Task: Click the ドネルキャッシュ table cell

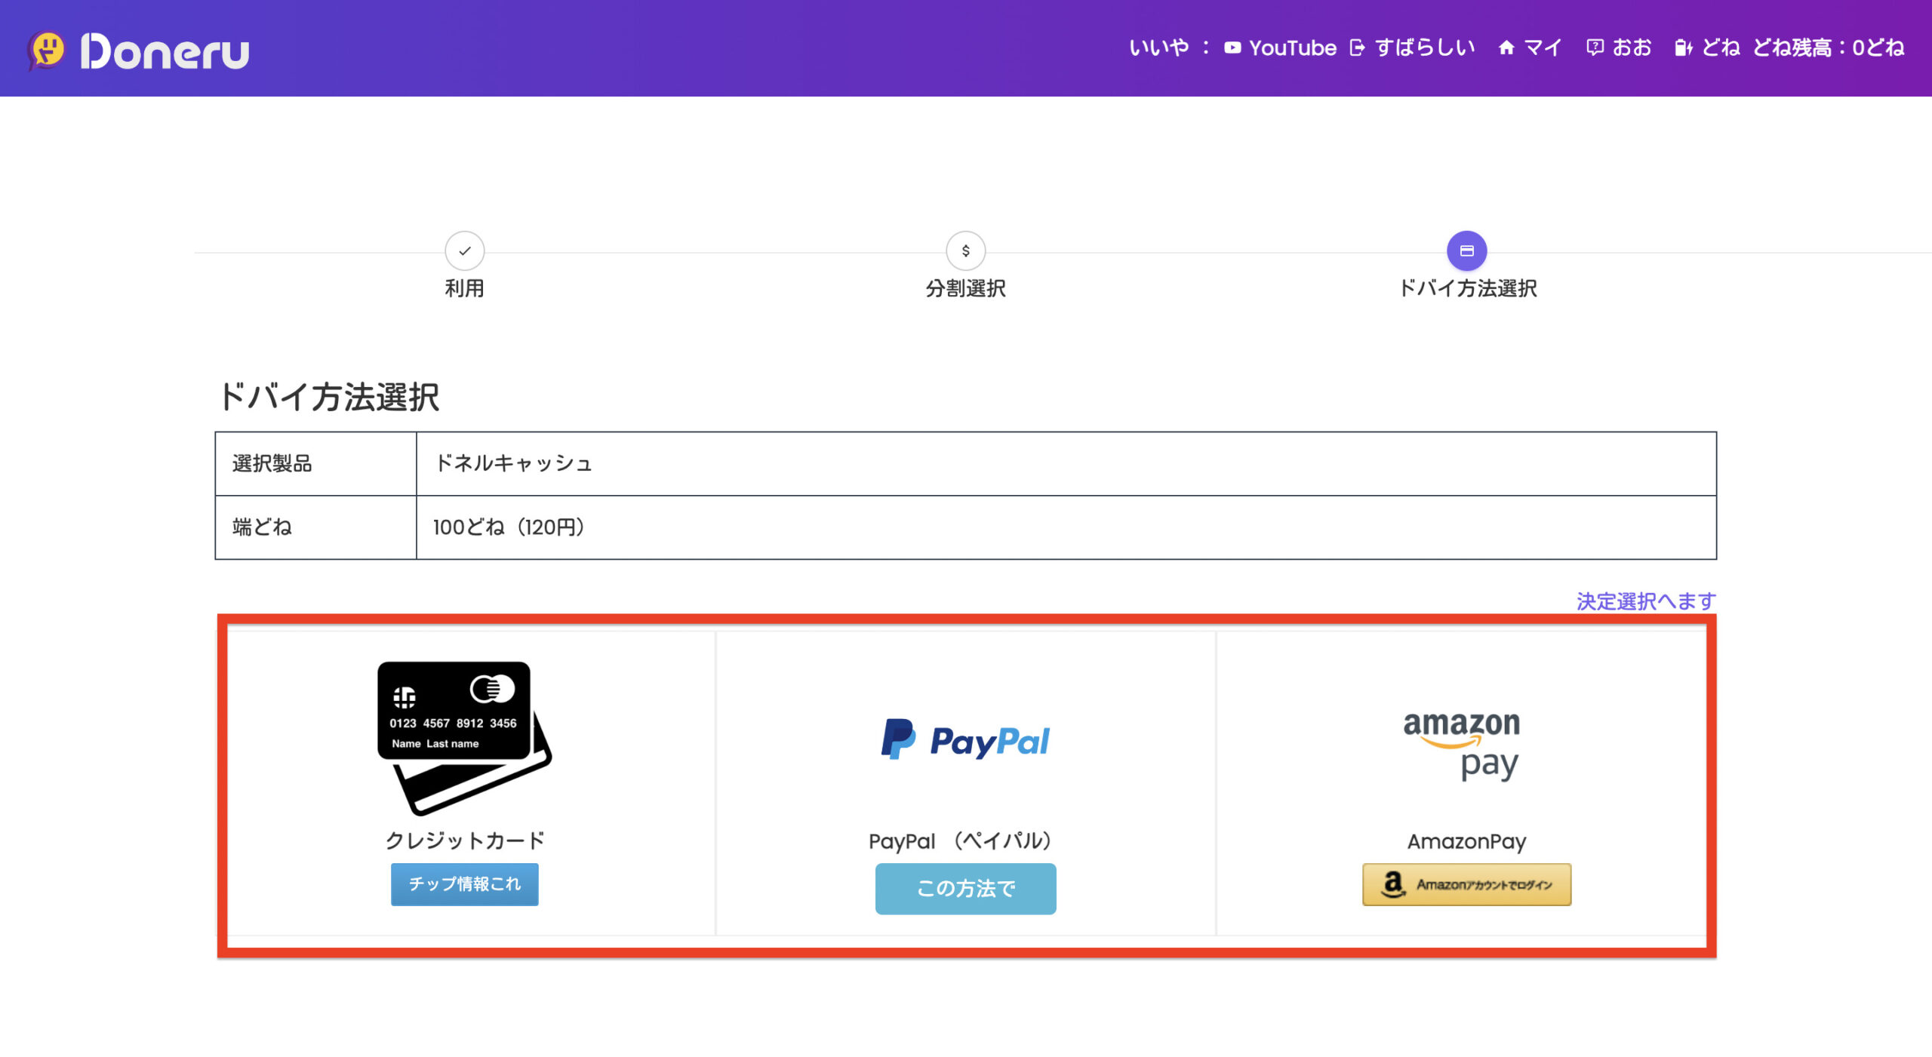Action: click(1066, 464)
